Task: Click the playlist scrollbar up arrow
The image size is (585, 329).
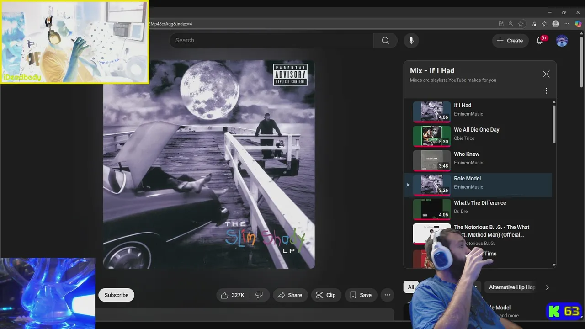Action: click(554, 102)
